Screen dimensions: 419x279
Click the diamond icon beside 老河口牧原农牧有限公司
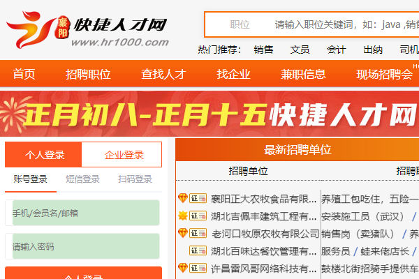click(183, 233)
